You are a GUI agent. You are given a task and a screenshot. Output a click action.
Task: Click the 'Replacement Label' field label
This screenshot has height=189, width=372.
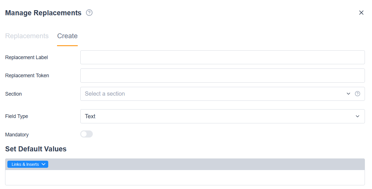(27, 57)
